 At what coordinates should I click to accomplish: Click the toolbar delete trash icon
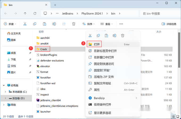coord(74,24)
